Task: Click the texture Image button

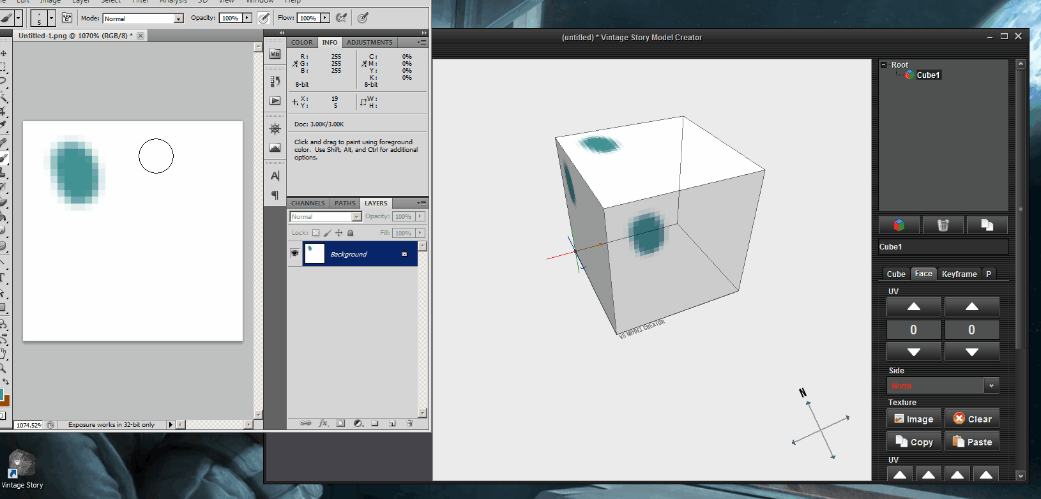Action: pyautogui.click(x=914, y=419)
